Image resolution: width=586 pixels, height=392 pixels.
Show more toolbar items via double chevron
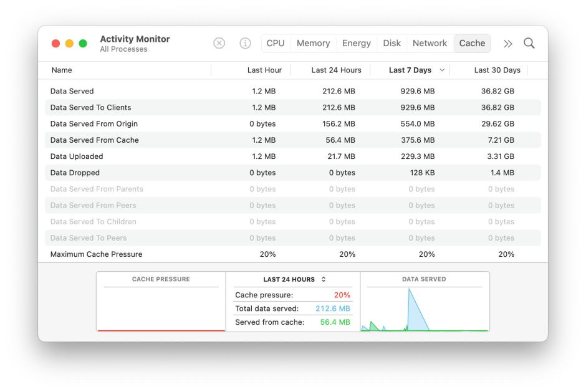tap(508, 44)
